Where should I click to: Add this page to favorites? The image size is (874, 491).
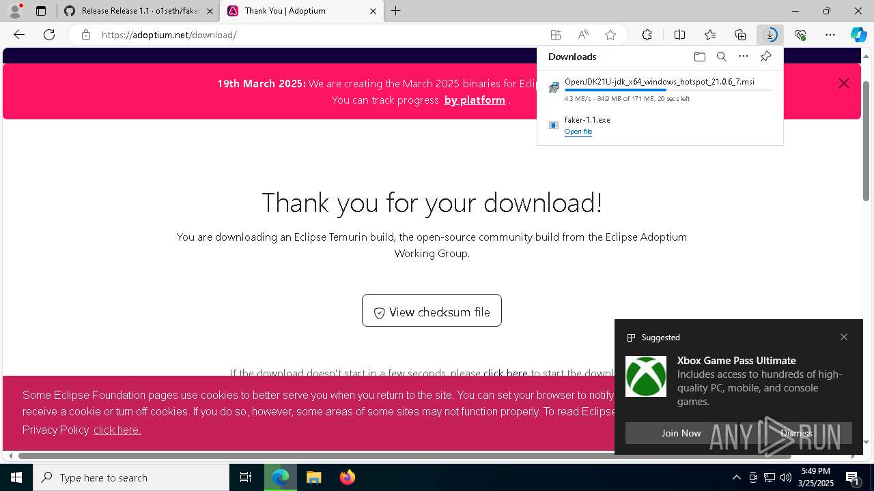pos(610,35)
